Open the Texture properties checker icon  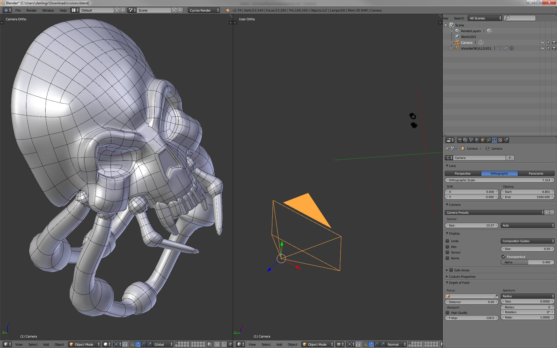click(500, 140)
